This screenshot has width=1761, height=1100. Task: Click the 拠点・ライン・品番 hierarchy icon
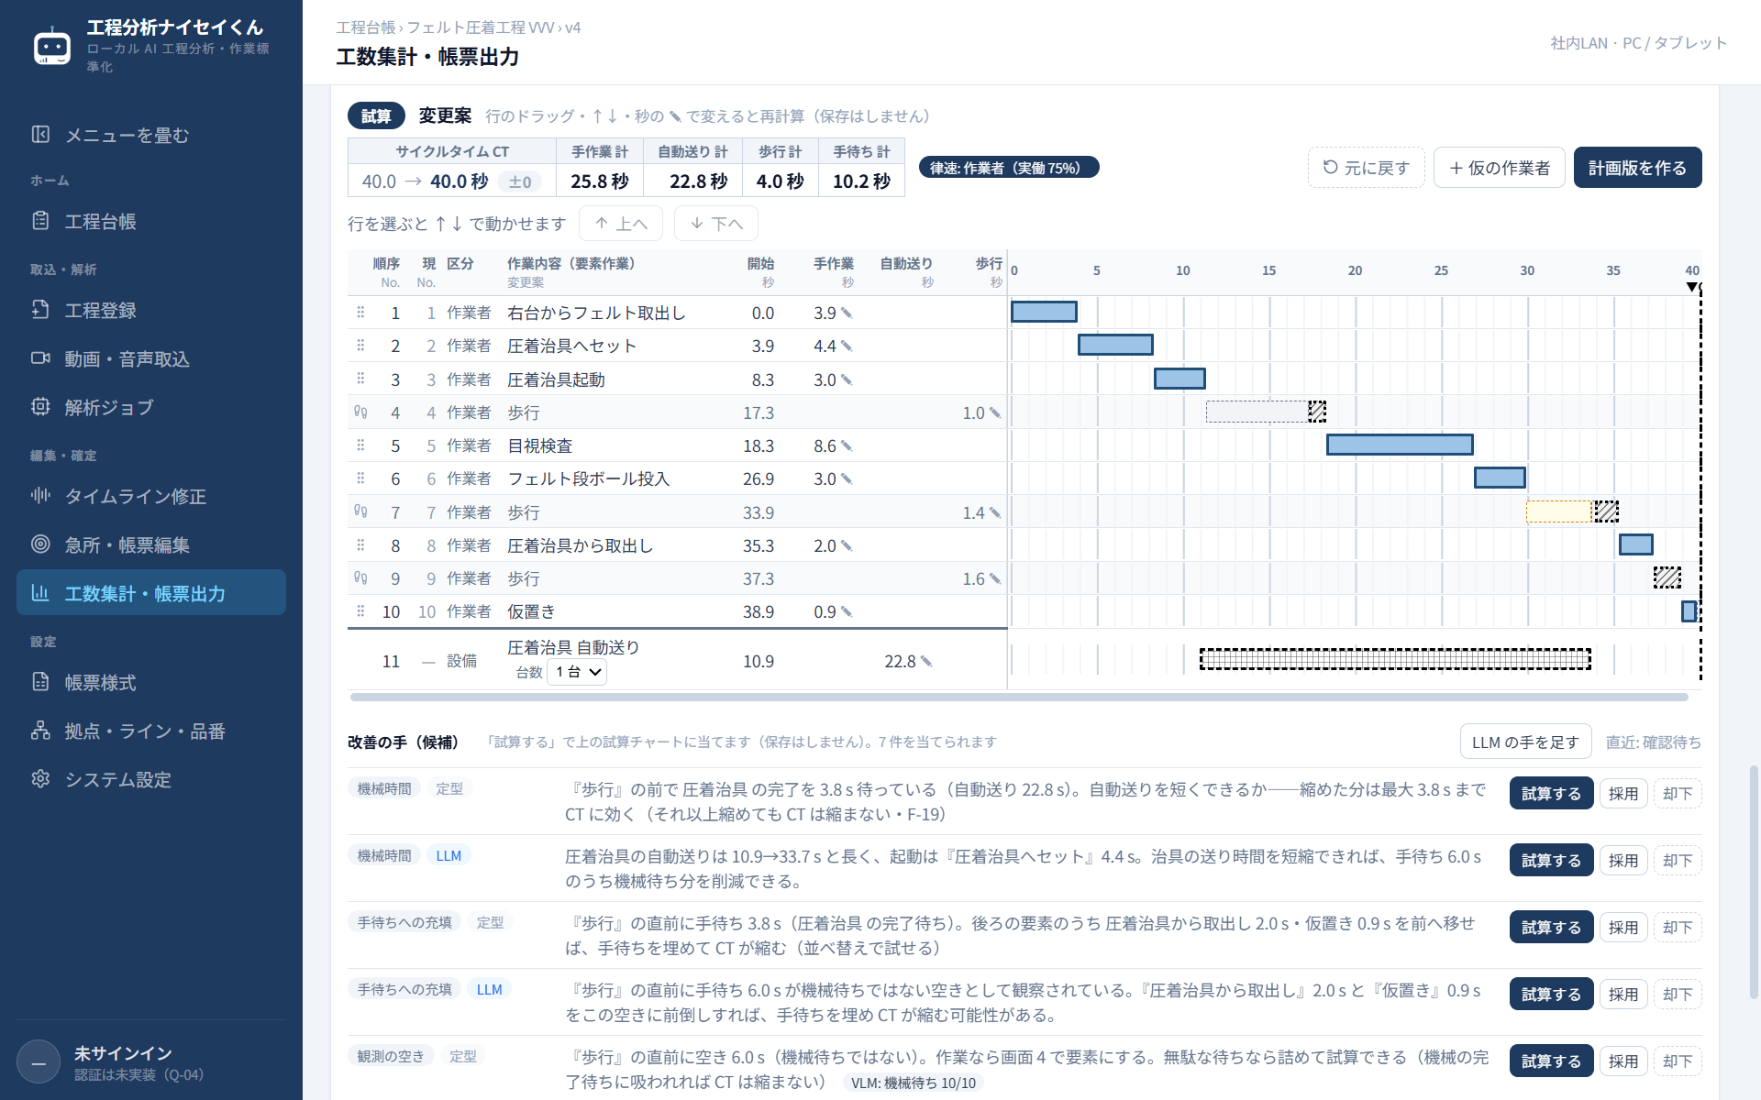tap(40, 731)
